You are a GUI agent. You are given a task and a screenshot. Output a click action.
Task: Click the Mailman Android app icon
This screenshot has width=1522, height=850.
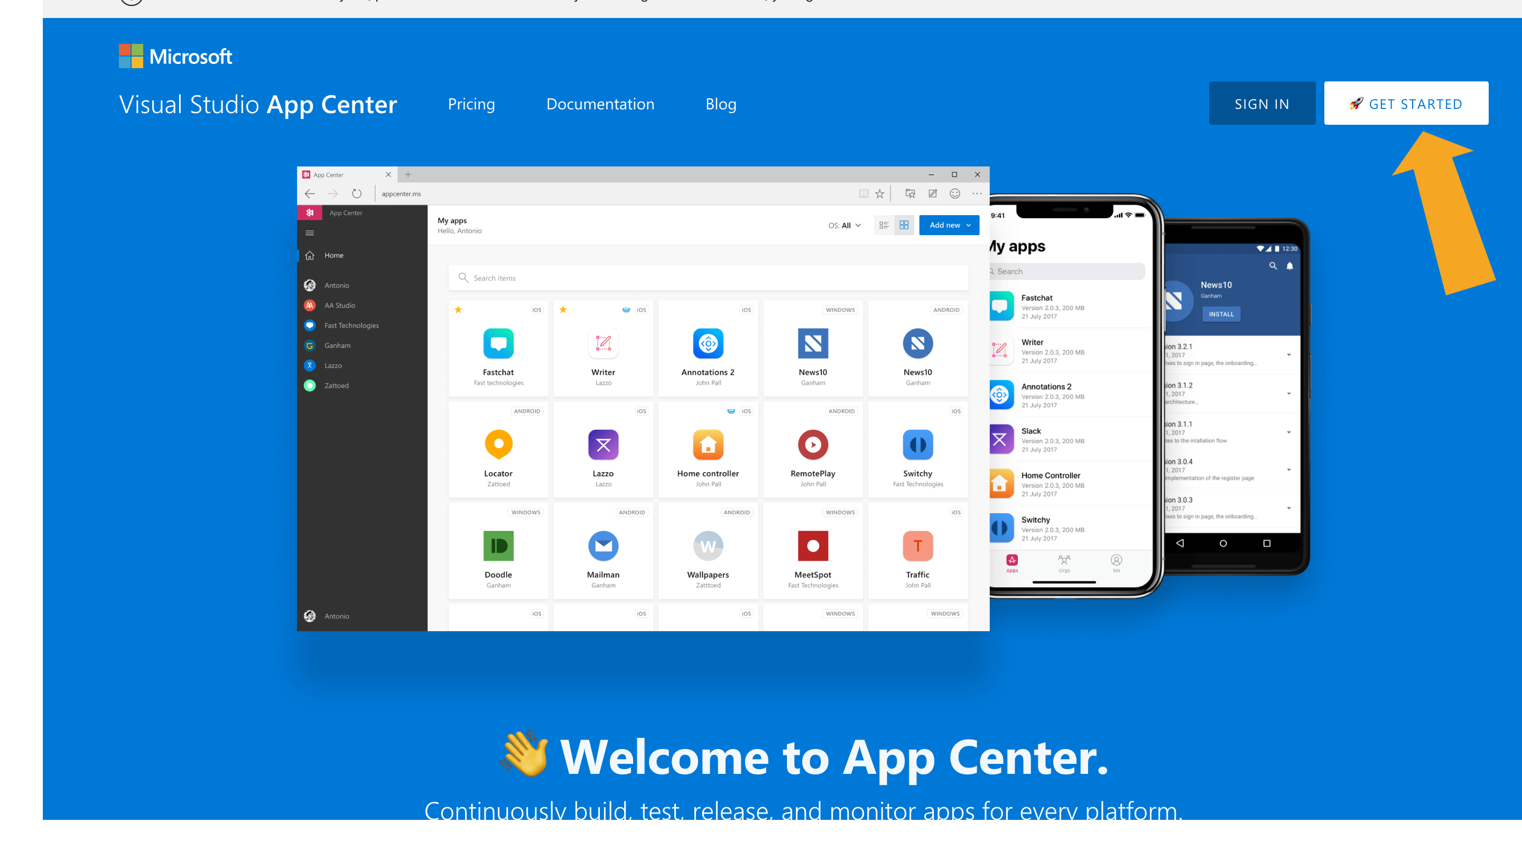pos(602,546)
